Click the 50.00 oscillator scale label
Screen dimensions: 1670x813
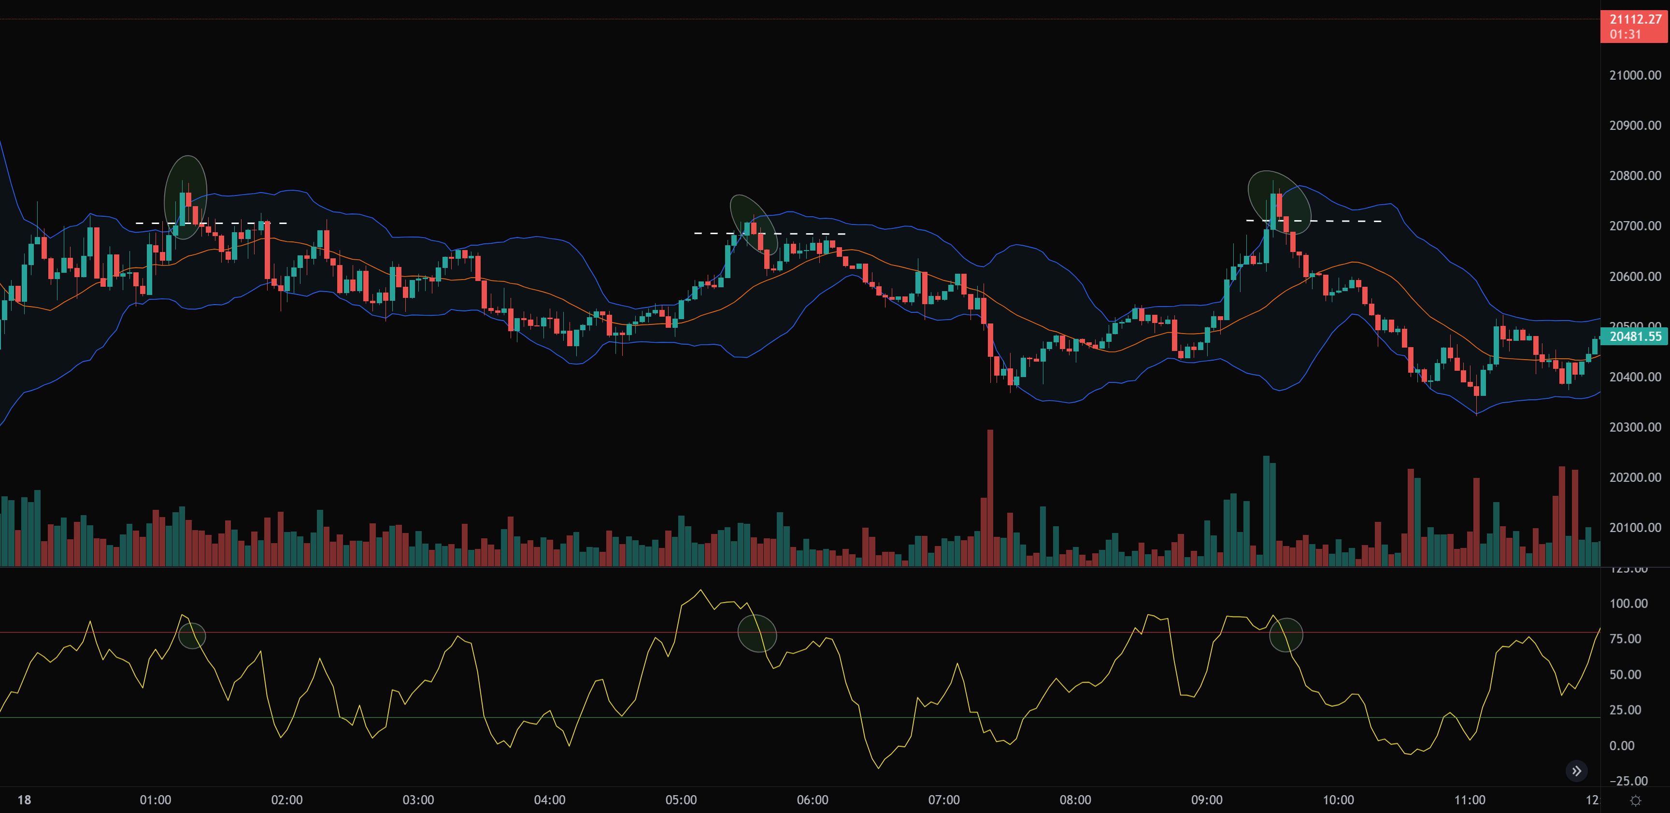1625,675
